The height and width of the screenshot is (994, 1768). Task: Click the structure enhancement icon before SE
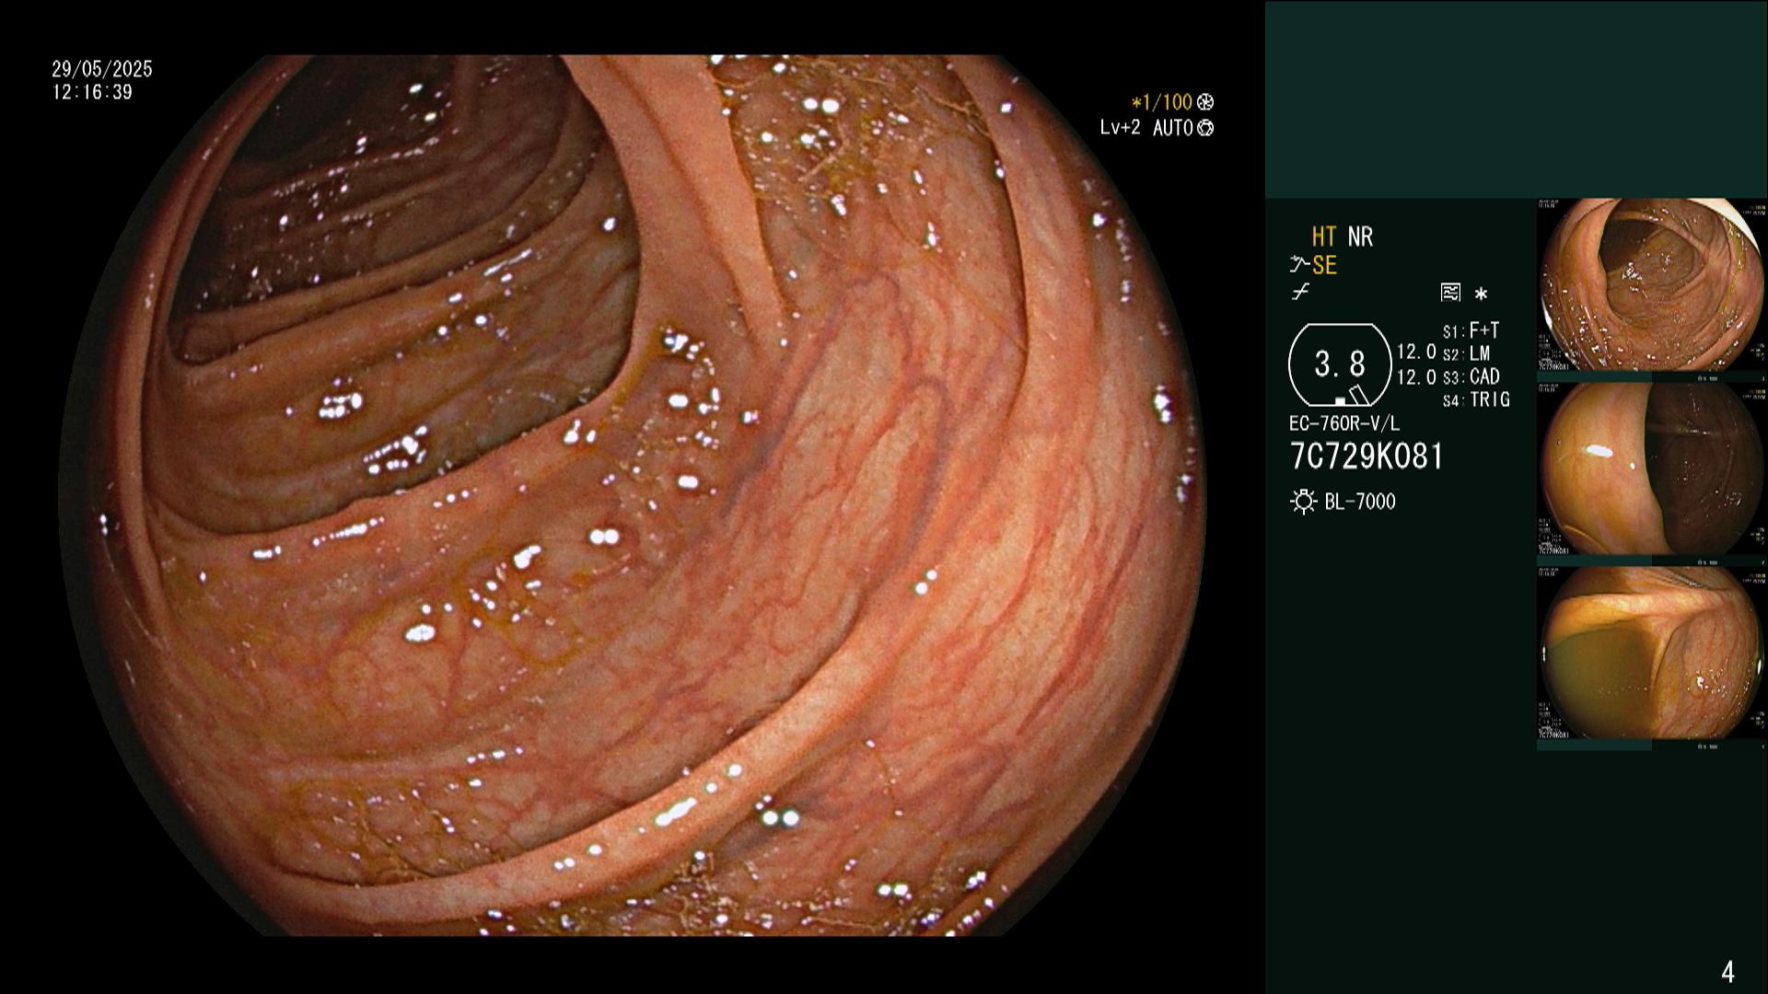coord(1299,266)
